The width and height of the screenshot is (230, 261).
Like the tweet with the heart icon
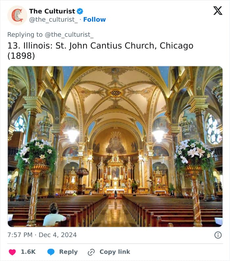tap(12, 252)
